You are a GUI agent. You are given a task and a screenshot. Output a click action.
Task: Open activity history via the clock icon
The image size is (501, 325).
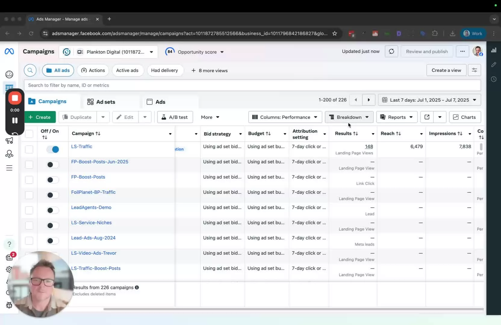[x=493, y=79]
